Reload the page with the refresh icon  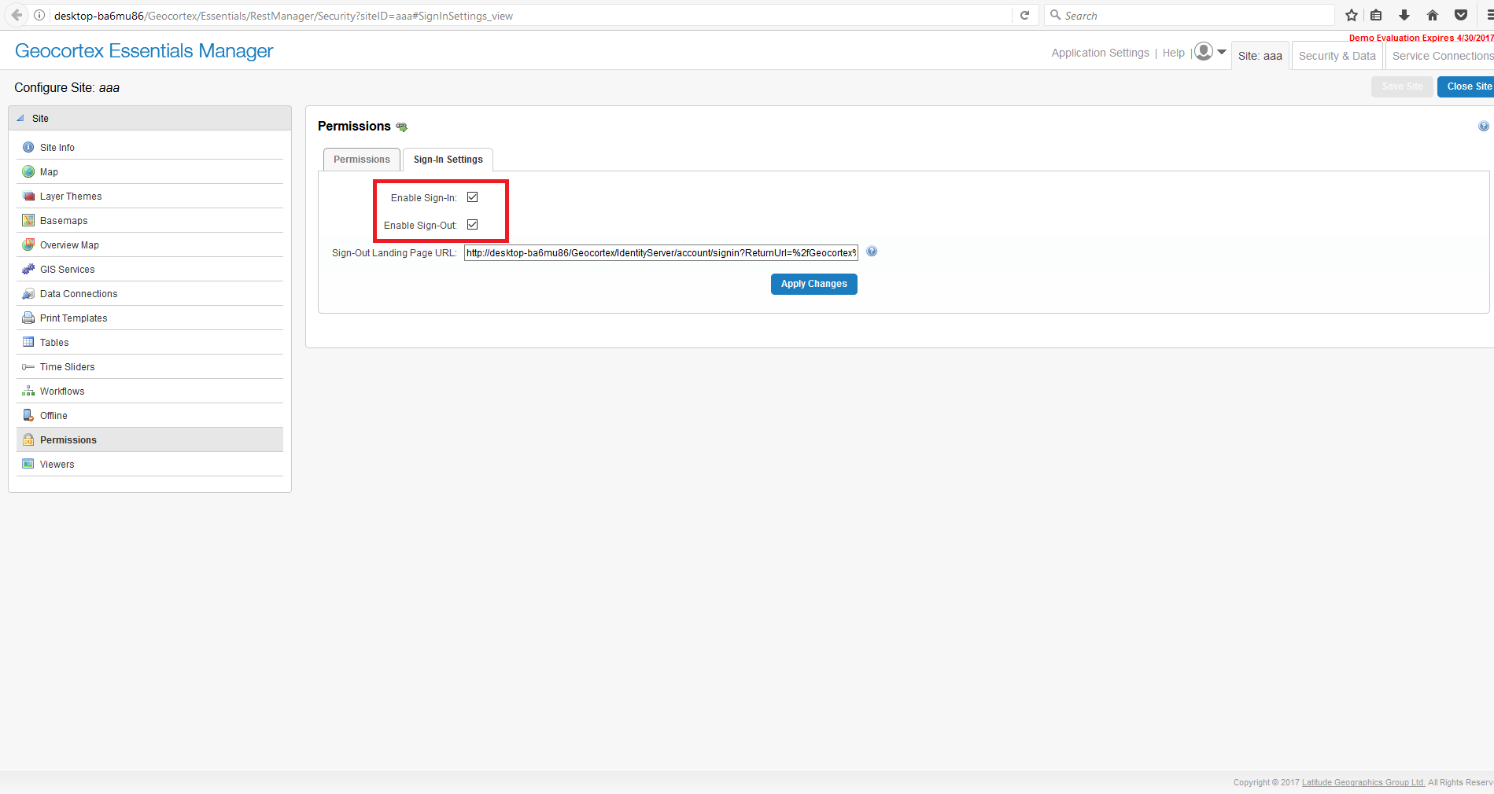1024,15
